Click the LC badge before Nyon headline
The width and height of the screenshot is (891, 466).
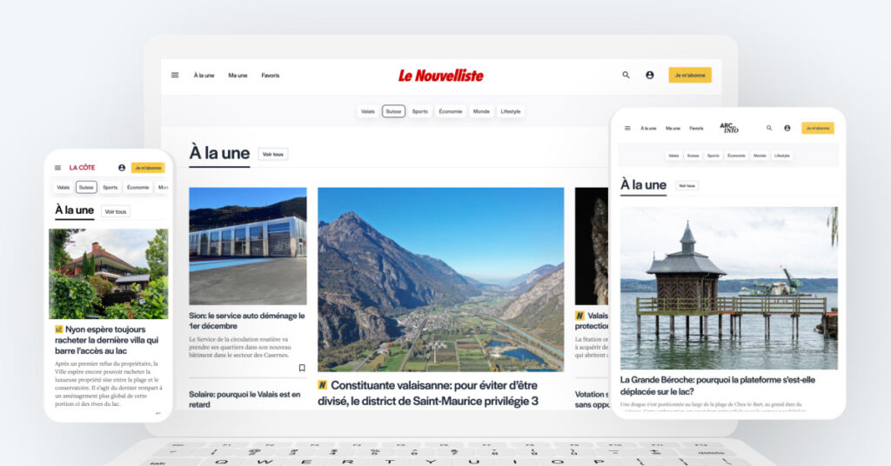click(x=58, y=330)
